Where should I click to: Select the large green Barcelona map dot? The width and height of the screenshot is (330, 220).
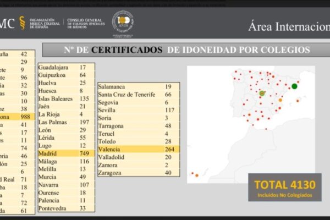coord(294,86)
